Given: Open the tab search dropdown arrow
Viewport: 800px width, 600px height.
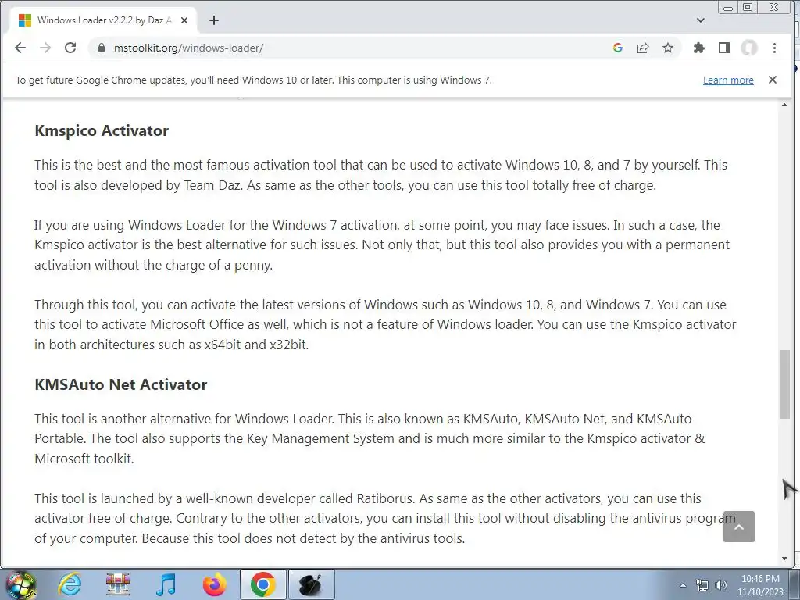Looking at the screenshot, I should 701,20.
